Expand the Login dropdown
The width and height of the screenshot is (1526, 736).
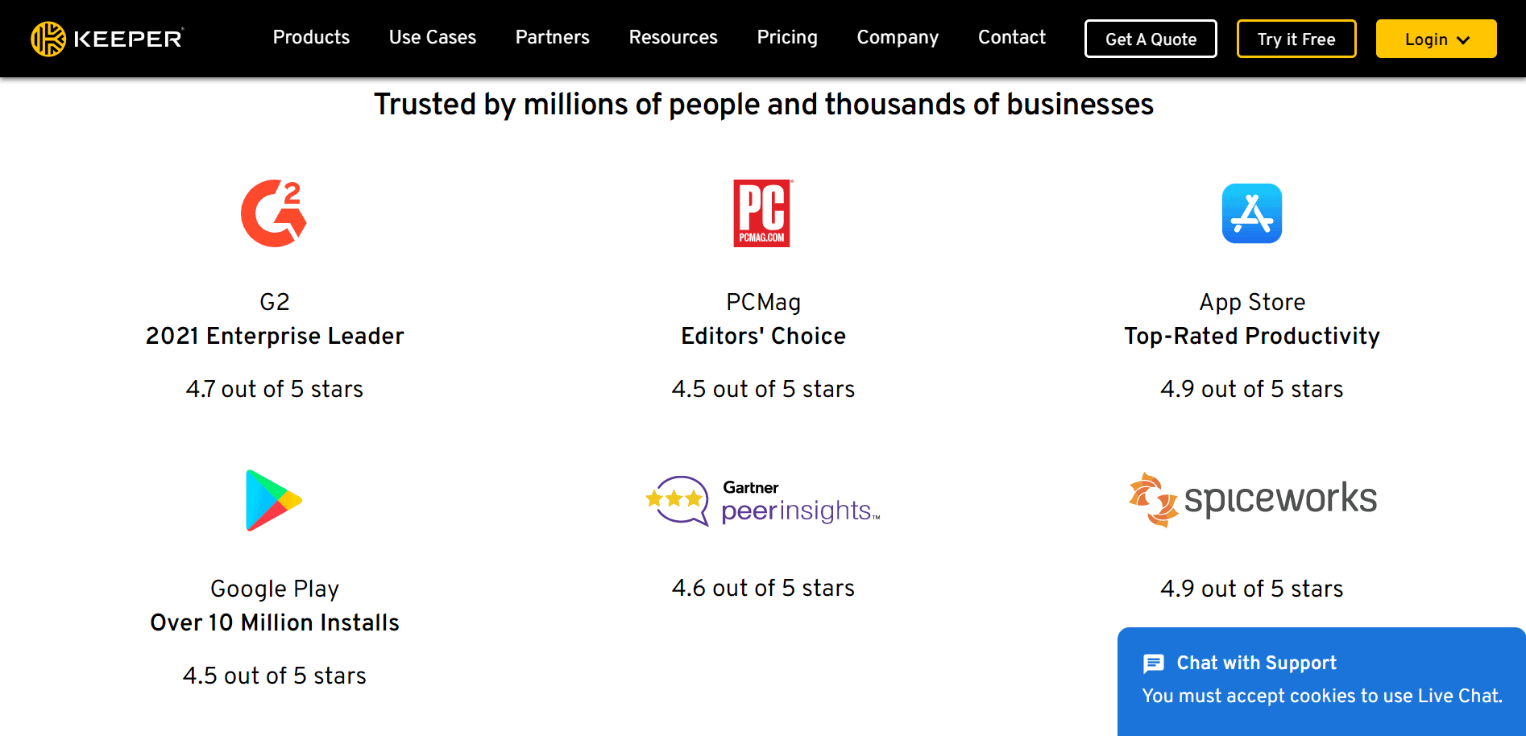(x=1436, y=39)
